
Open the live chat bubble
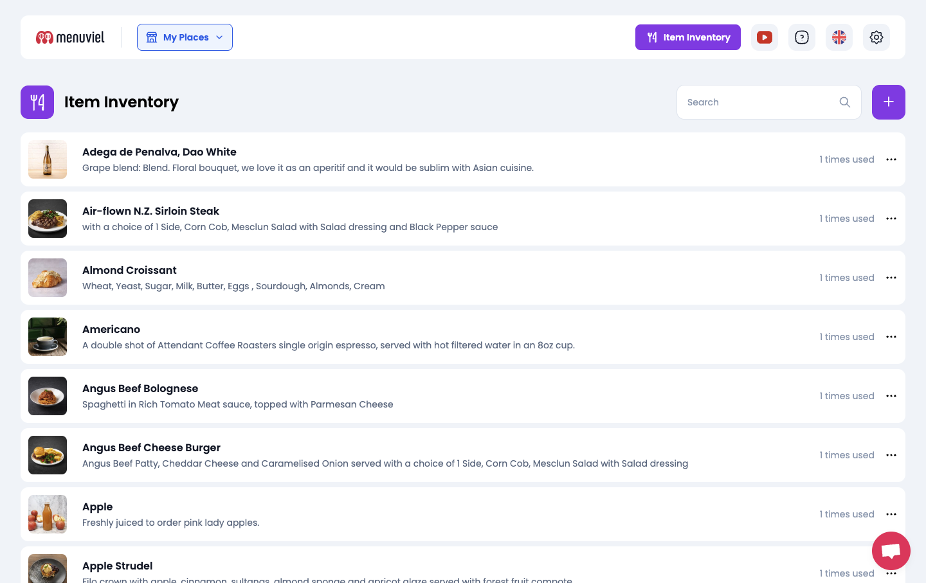[891, 551]
